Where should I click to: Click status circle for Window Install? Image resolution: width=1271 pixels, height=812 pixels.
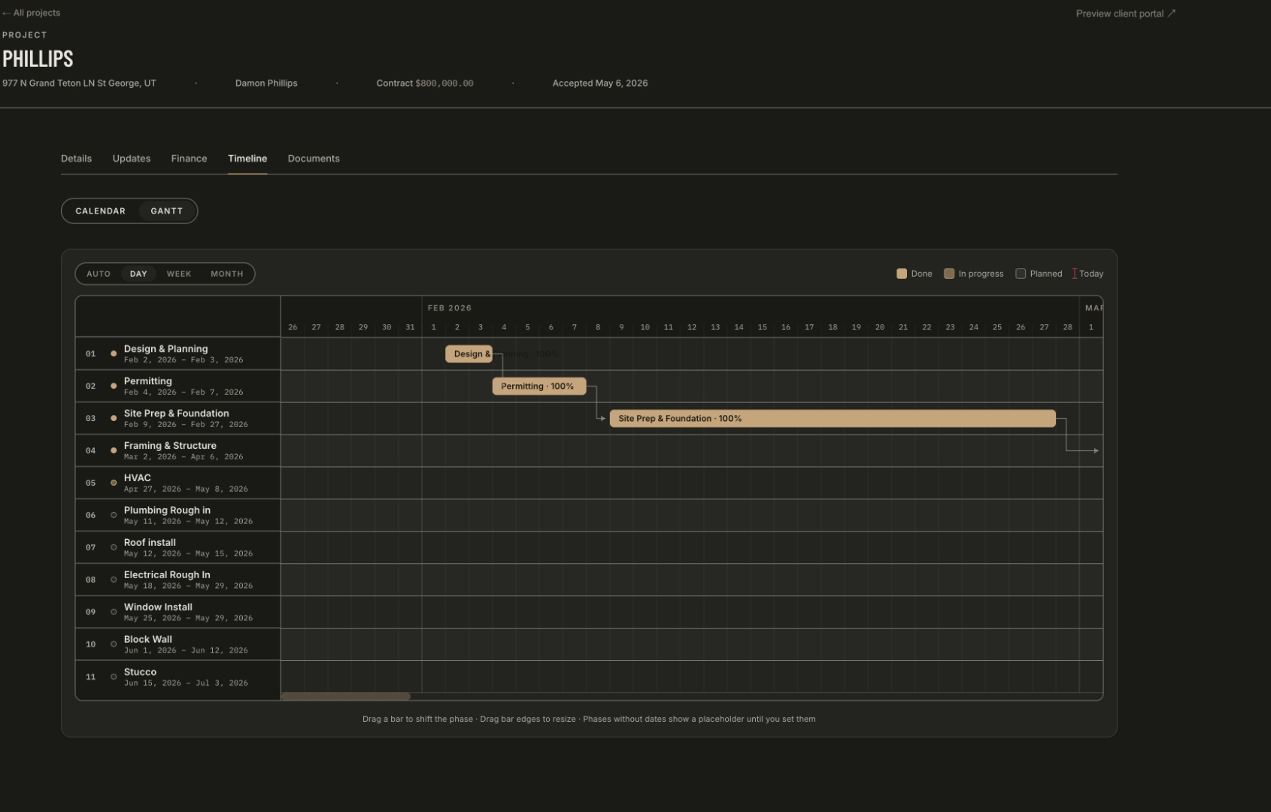click(x=114, y=612)
